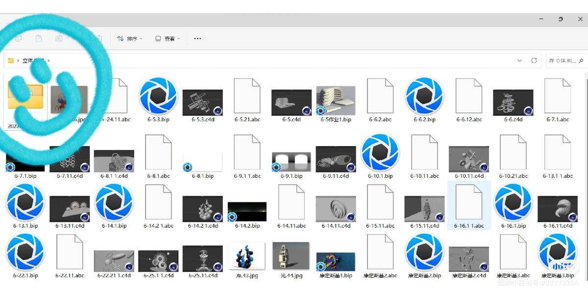Select the image 点.43.jpg
The image size is (588, 294).
pos(247,260)
